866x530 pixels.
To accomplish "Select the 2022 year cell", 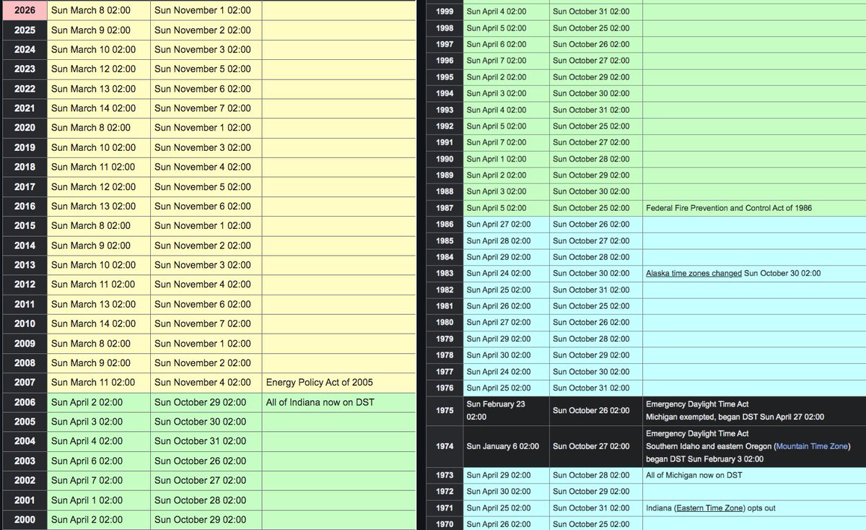I will (x=25, y=89).
